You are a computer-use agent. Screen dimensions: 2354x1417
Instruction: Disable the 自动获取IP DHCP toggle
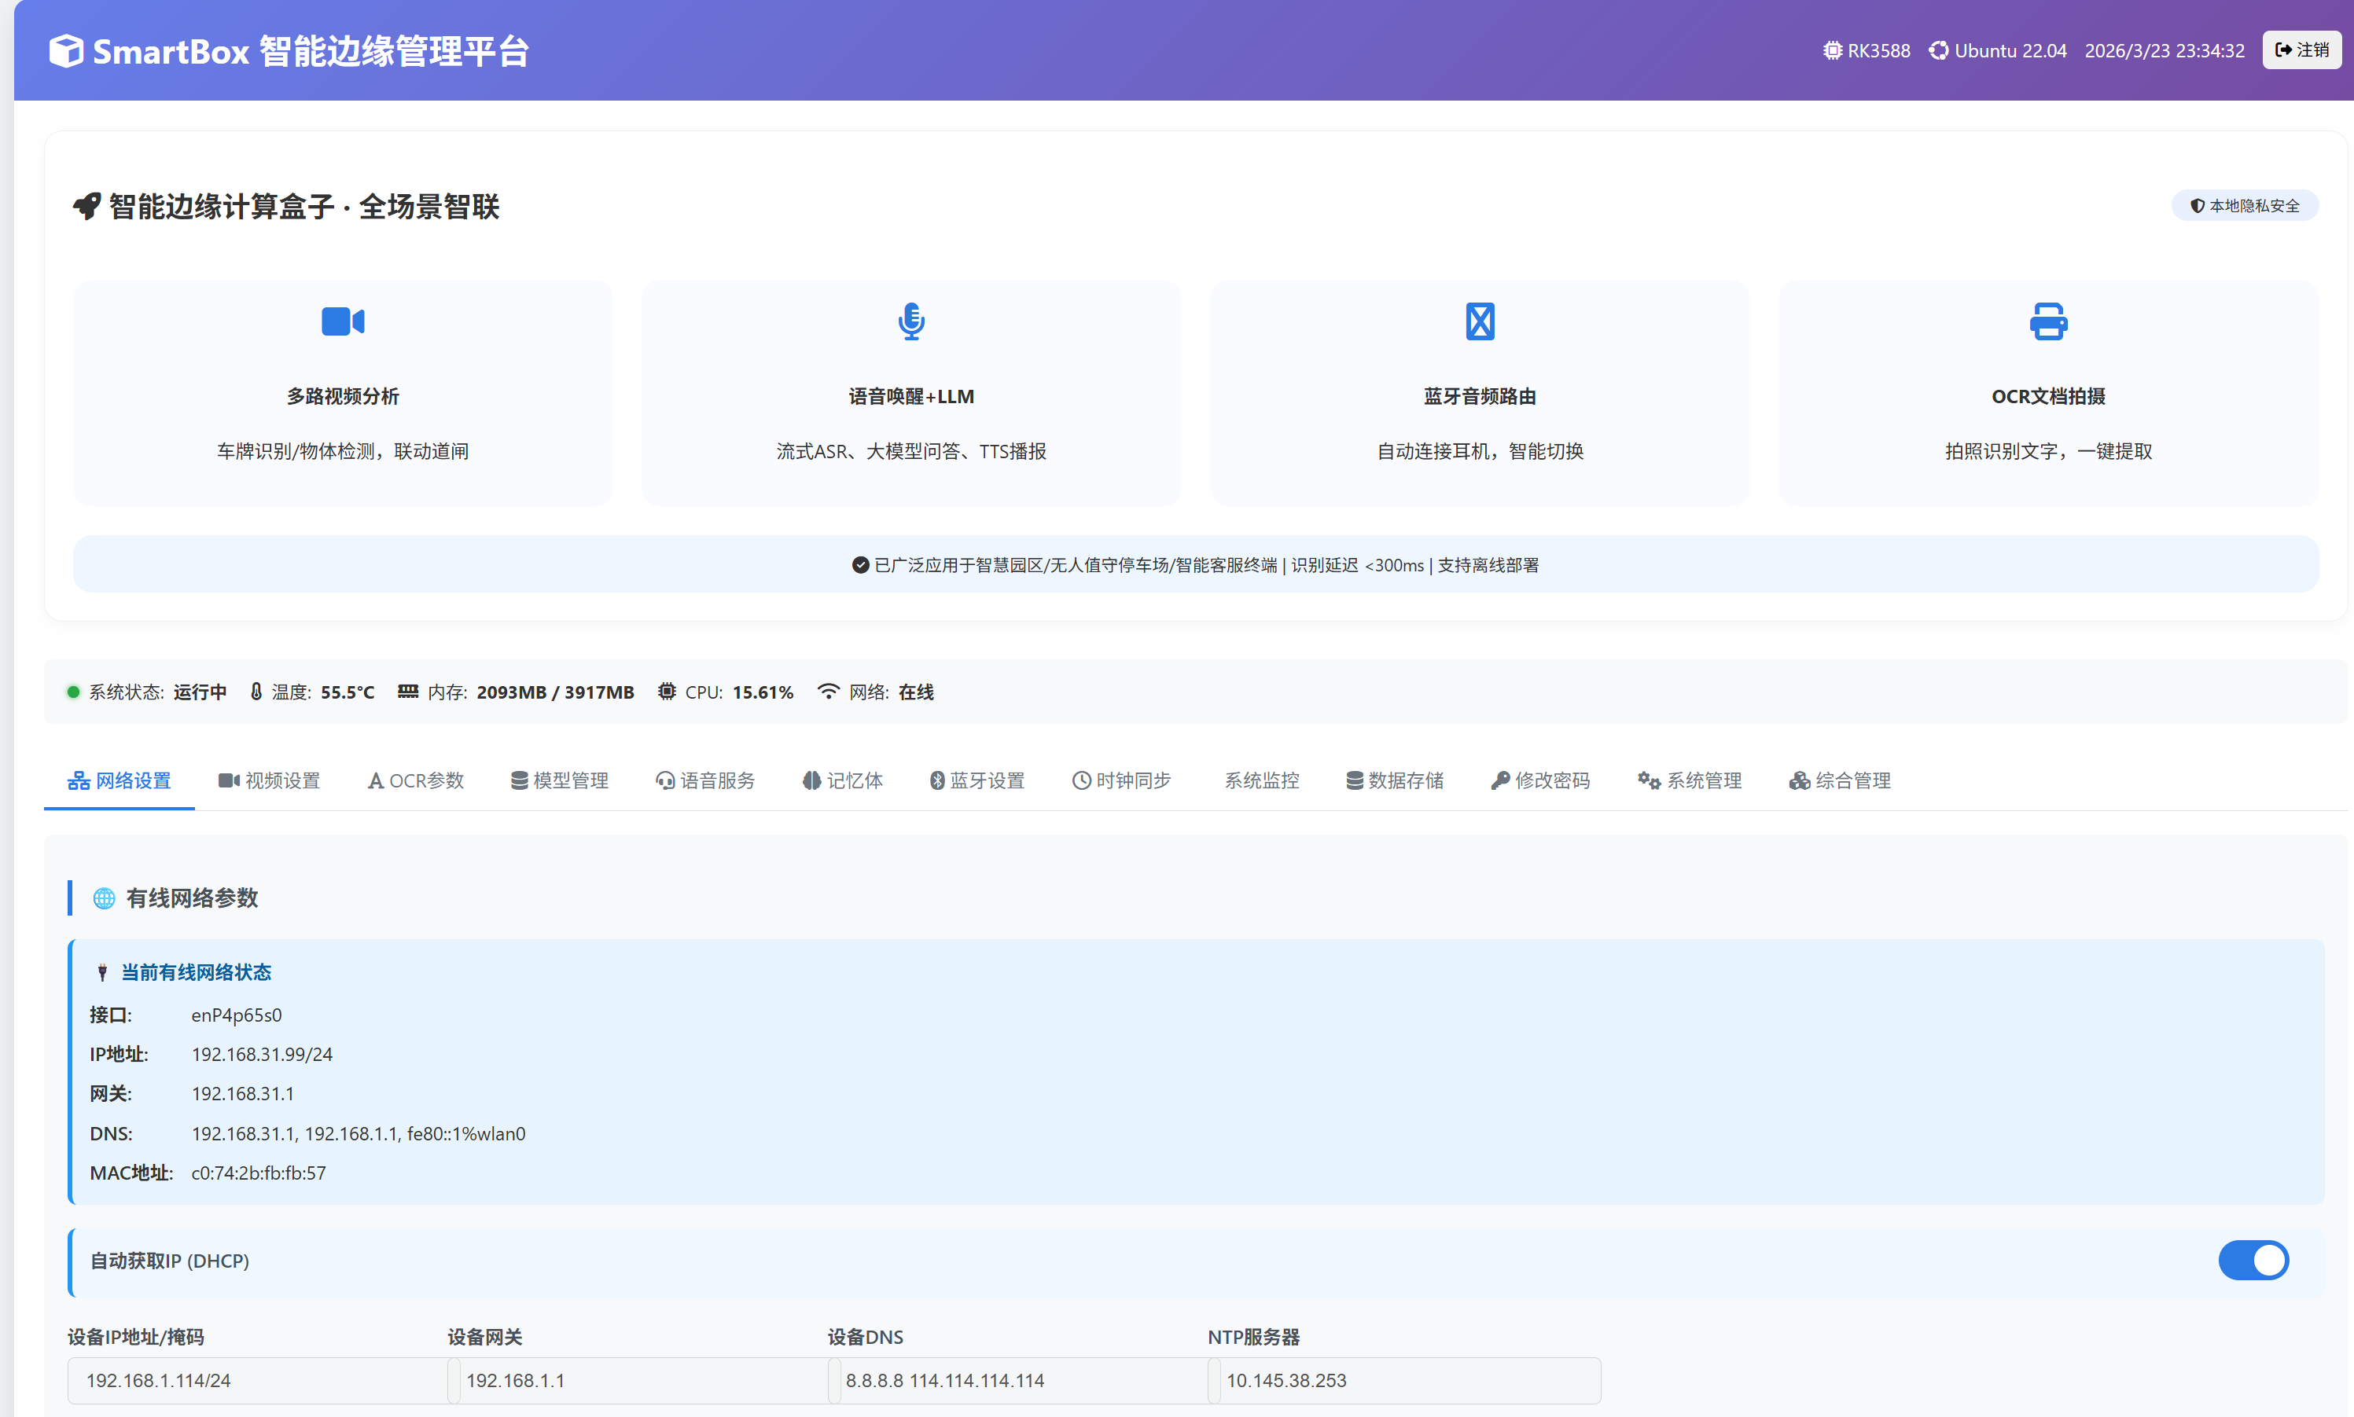click(x=2253, y=1261)
